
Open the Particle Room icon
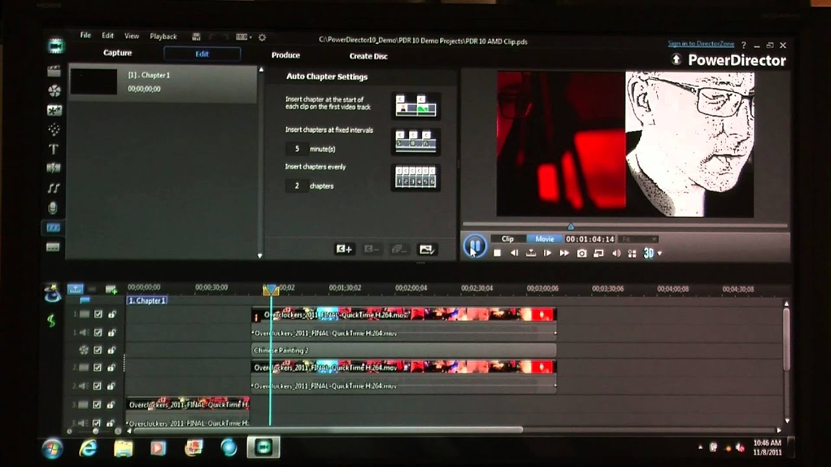tap(54, 130)
